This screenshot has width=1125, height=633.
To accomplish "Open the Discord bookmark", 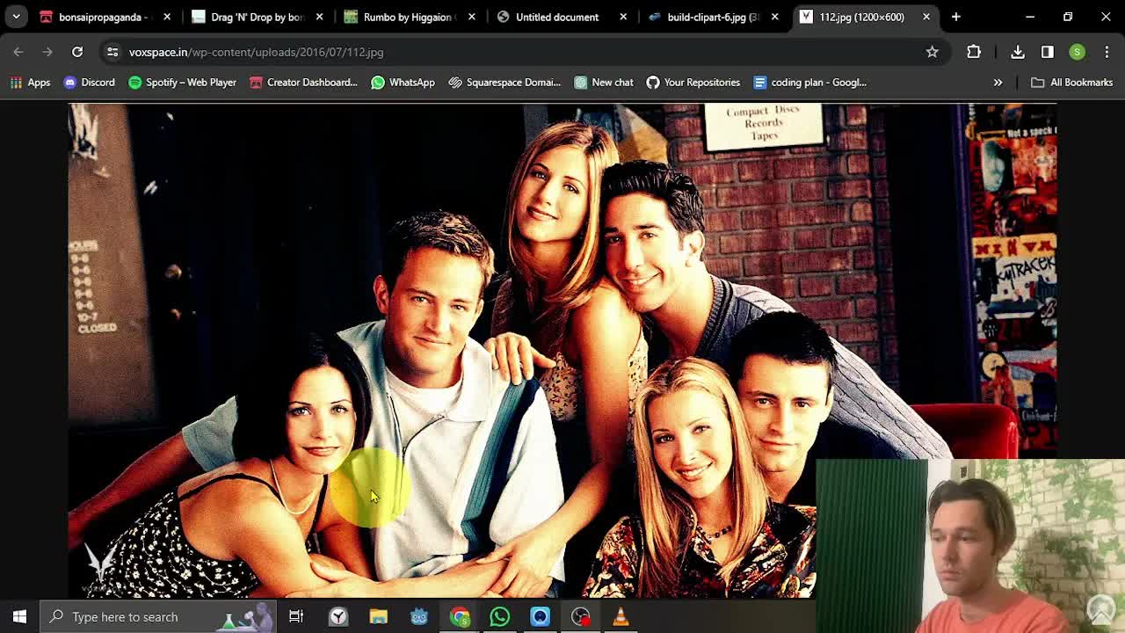I will tap(89, 82).
